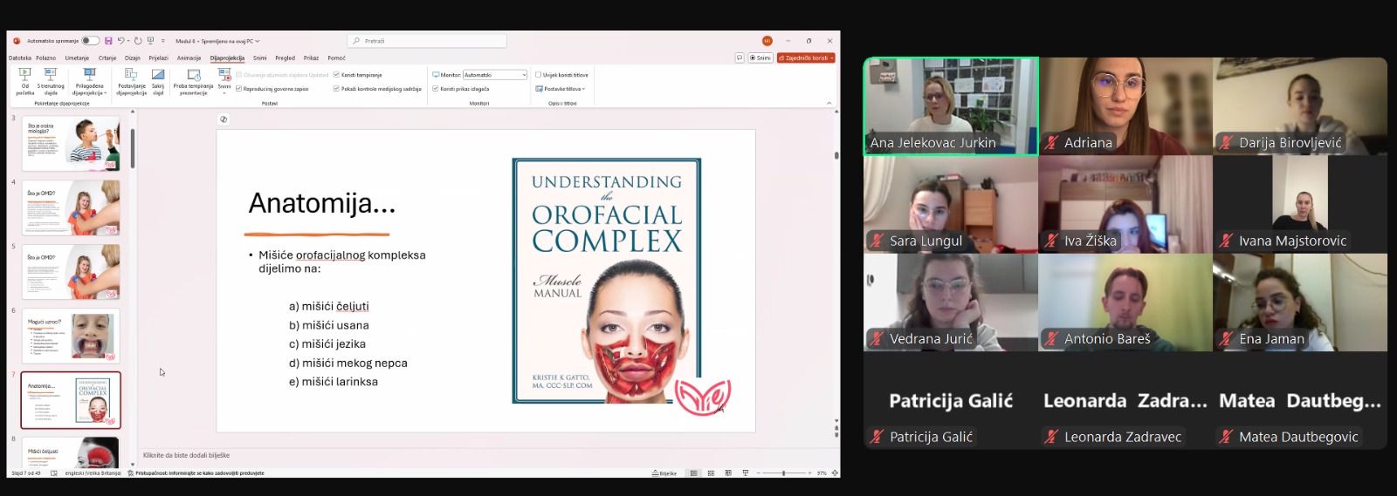The height and width of the screenshot is (496, 1397).
Task: Open the Umetanje ribbon tab
Action: tap(77, 58)
